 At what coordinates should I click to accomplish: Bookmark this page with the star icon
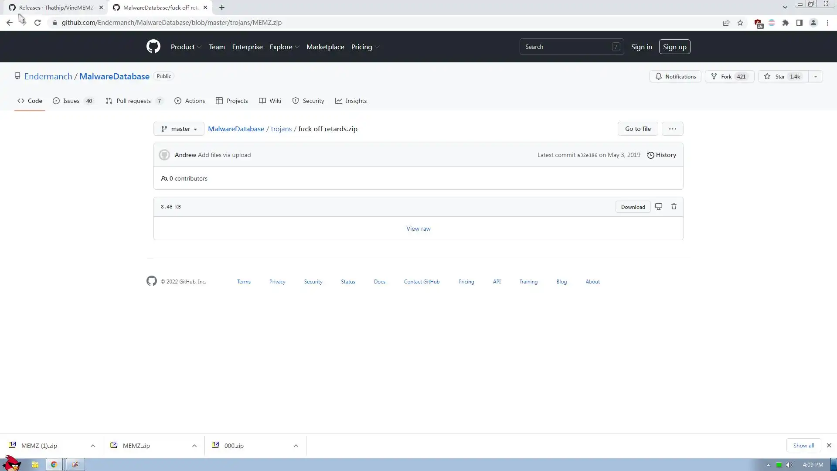point(740,23)
